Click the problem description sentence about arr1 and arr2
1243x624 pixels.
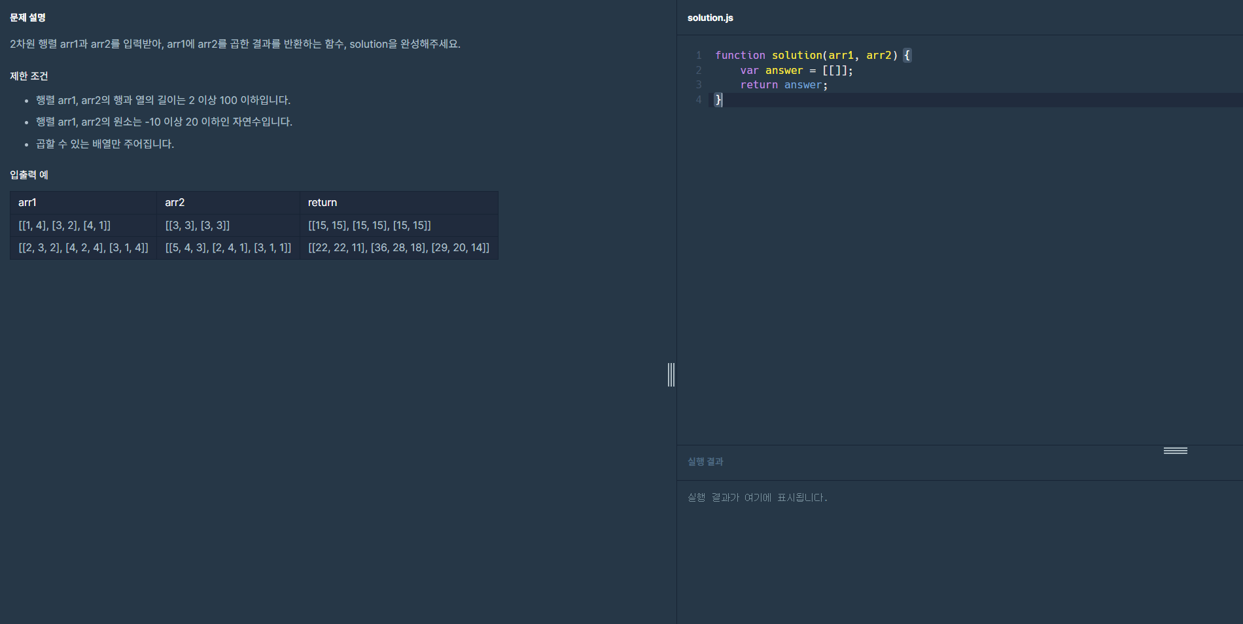pos(235,44)
